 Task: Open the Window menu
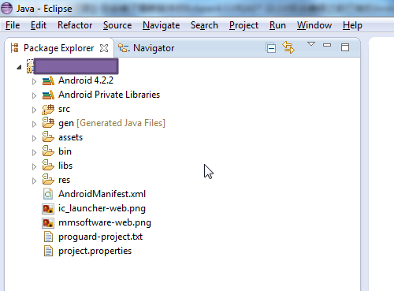tap(314, 25)
